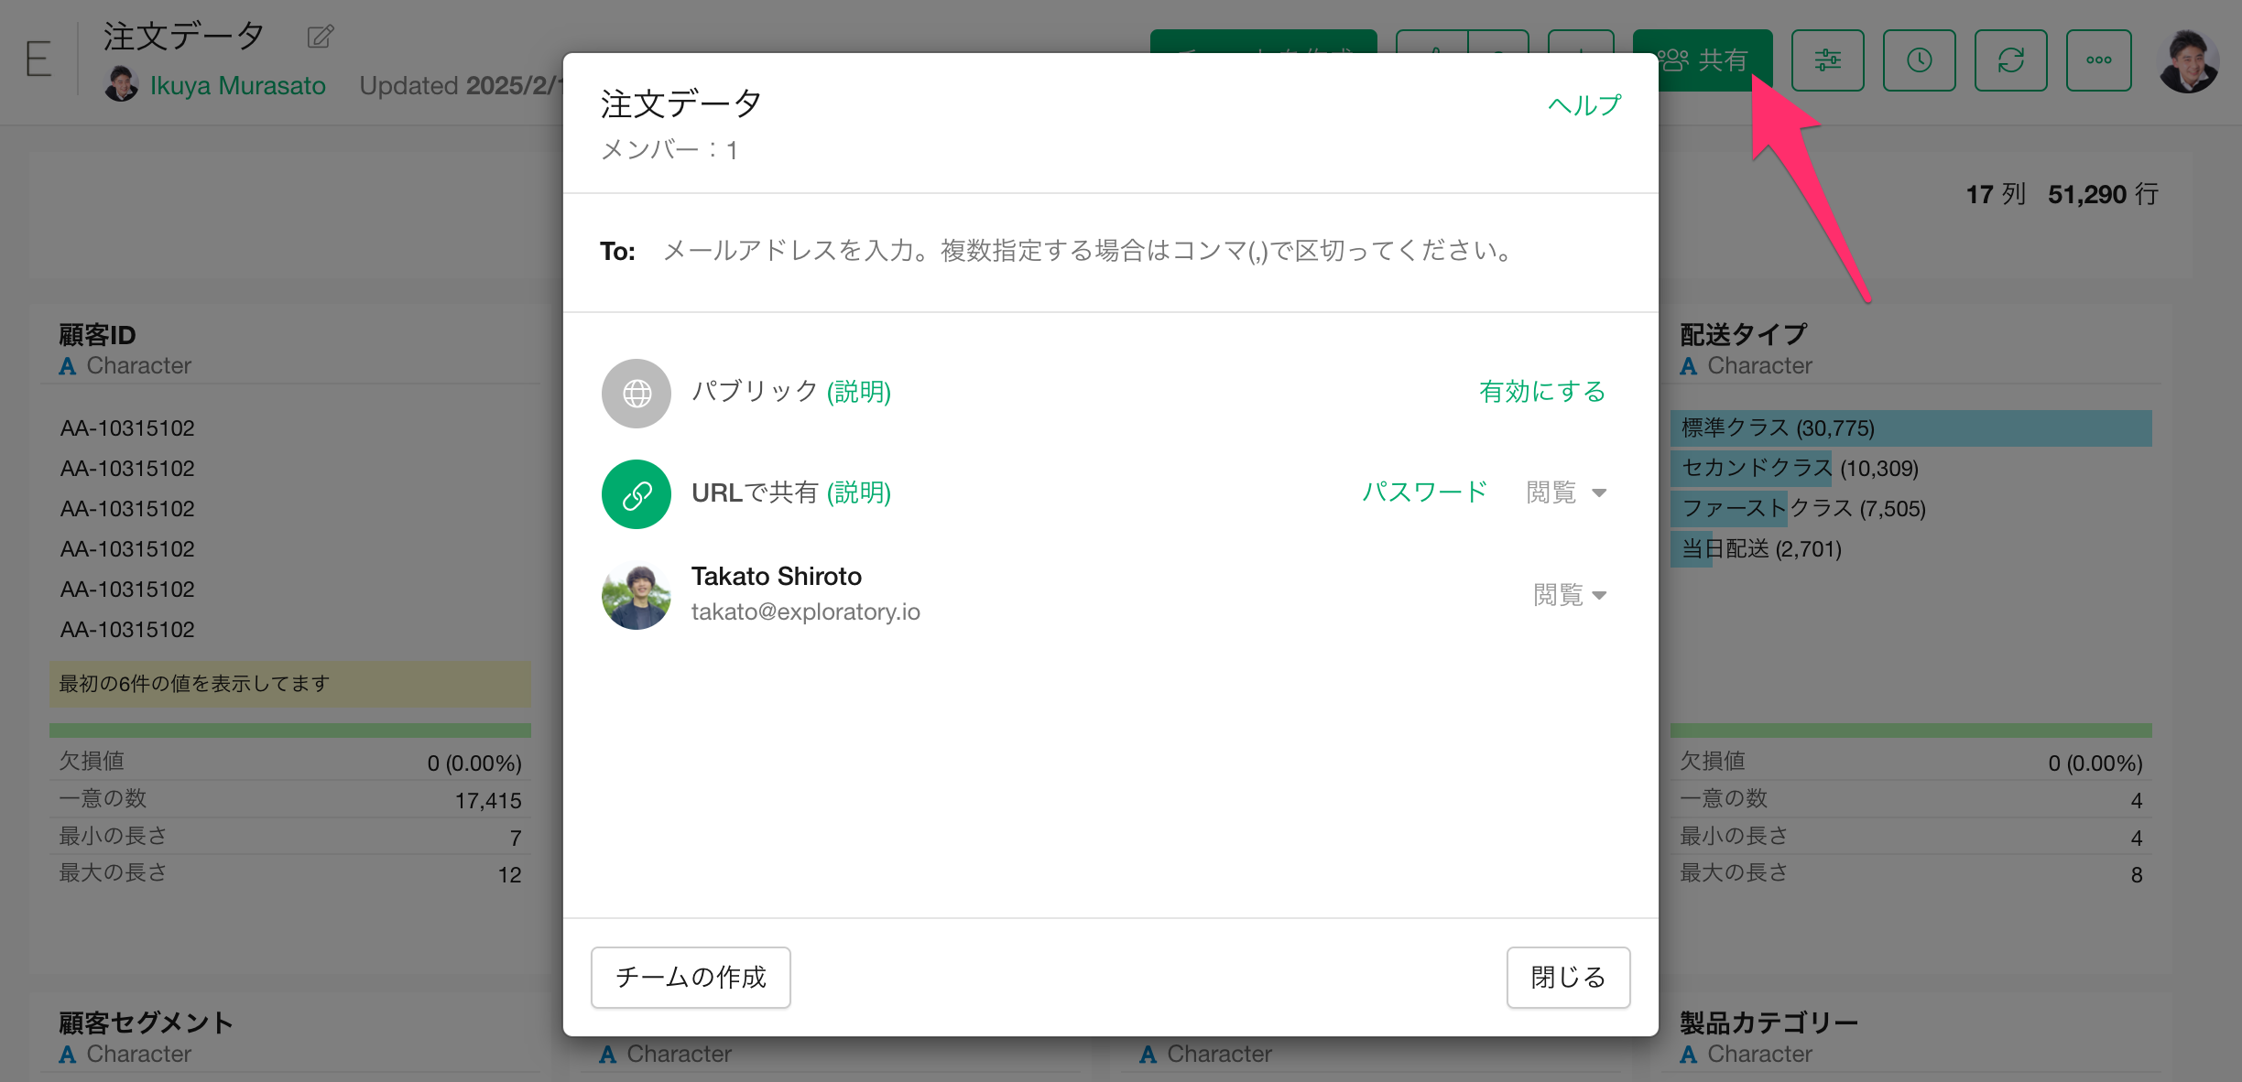This screenshot has height=1082, width=2242.
Task: Click the pencil edit icon beside title
Action: pyautogui.click(x=320, y=37)
